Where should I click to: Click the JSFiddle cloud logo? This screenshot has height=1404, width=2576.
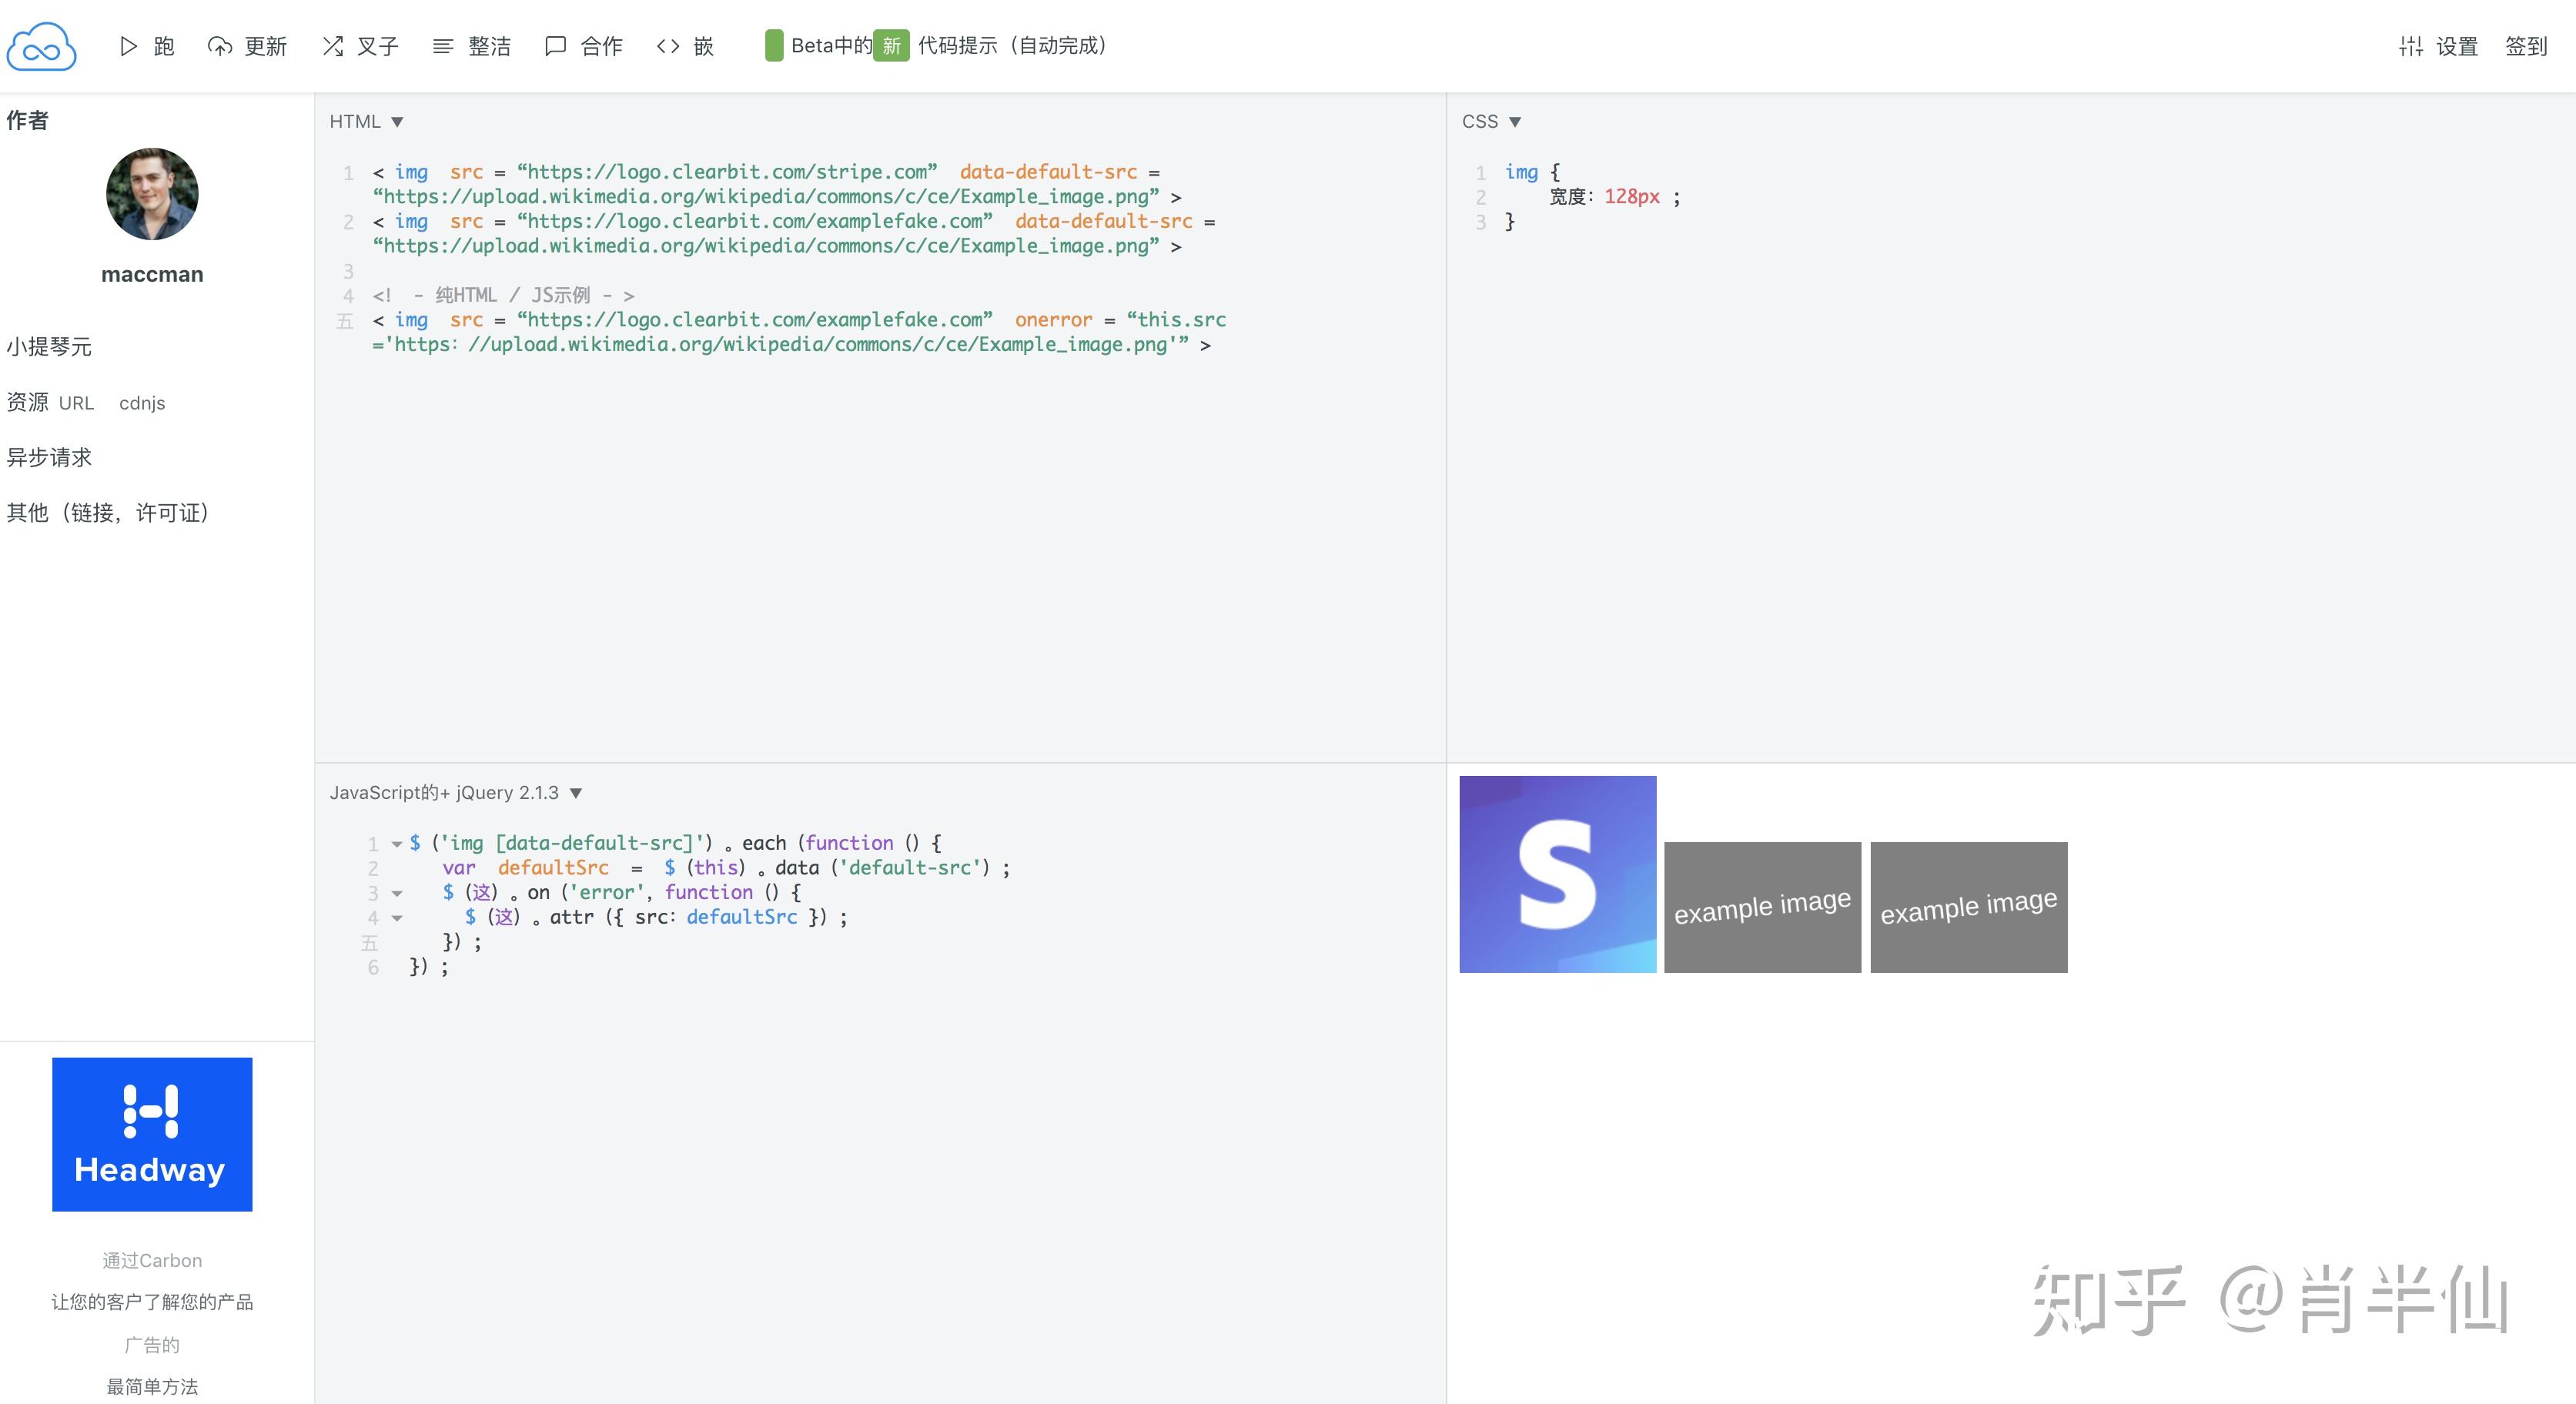[x=41, y=46]
